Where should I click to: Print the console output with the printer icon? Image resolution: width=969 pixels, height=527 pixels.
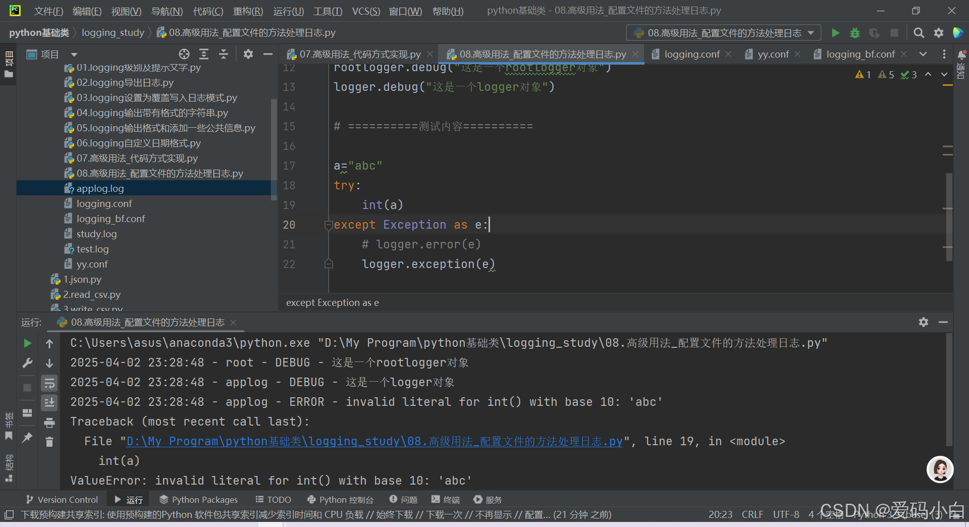pyautogui.click(x=49, y=423)
